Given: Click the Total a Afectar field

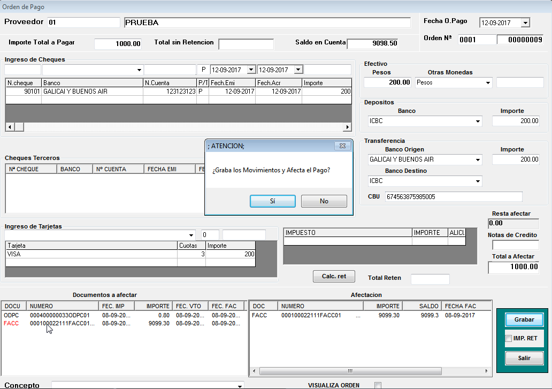Looking at the screenshot, I should pos(513,267).
